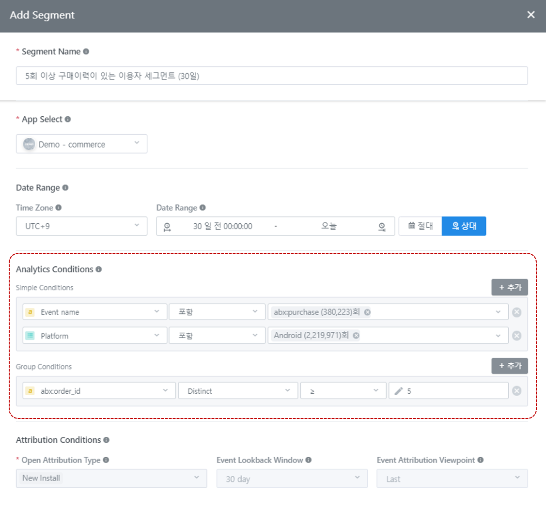This screenshot has width=546, height=510.
Task: Add a new Simple Condition with 추가
Action: pyautogui.click(x=510, y=287)
